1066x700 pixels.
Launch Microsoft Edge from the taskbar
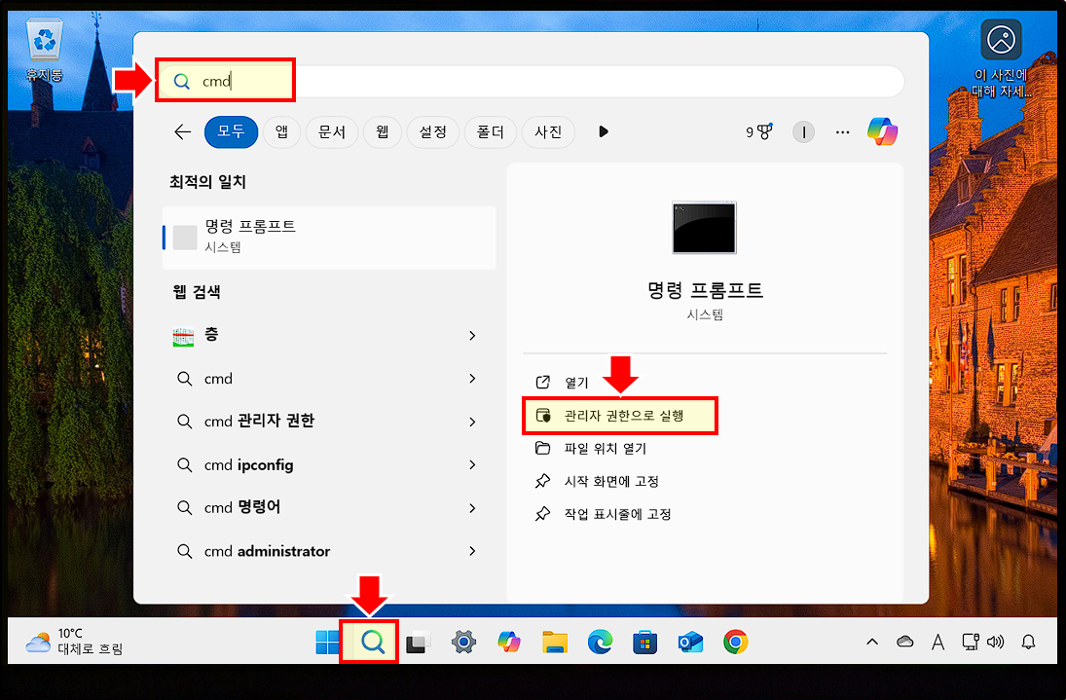coord(600,642)
